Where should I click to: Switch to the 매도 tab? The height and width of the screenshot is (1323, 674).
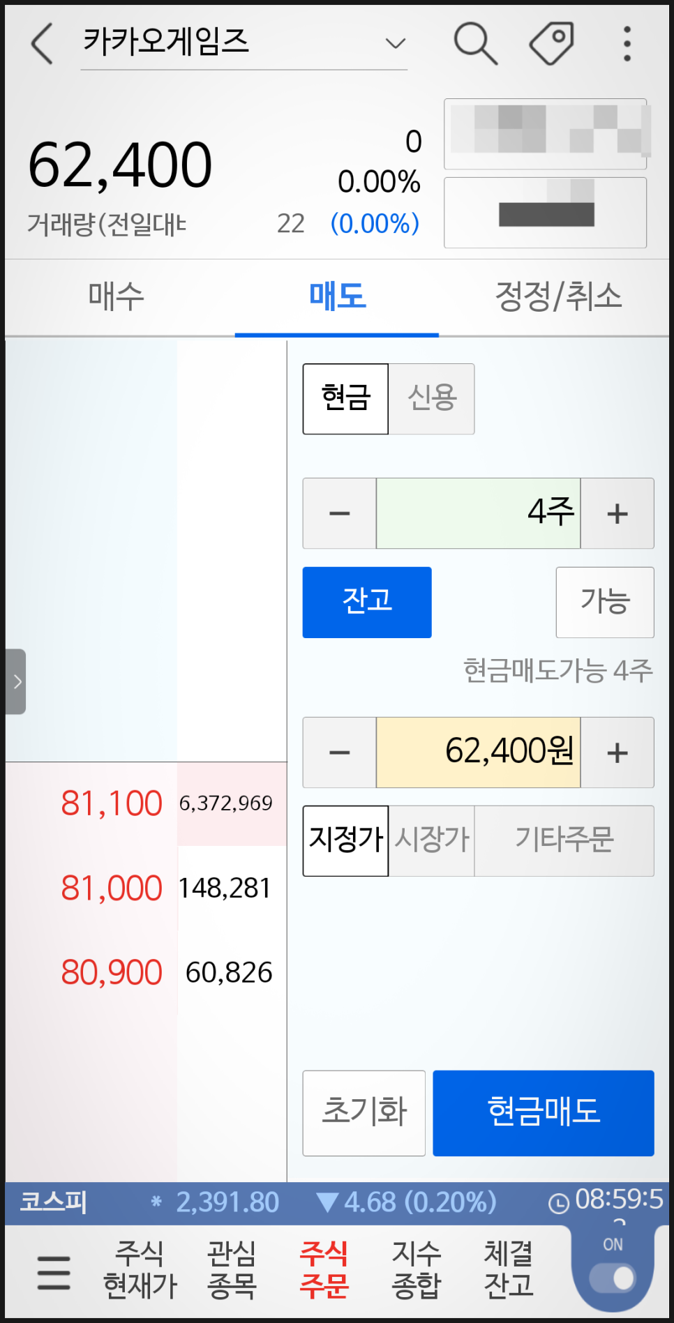[x=337, y=297]
